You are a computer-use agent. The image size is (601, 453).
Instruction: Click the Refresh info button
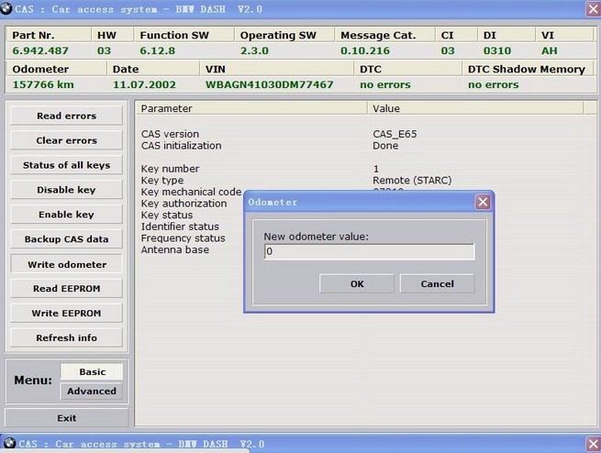(x=67, y=337)
